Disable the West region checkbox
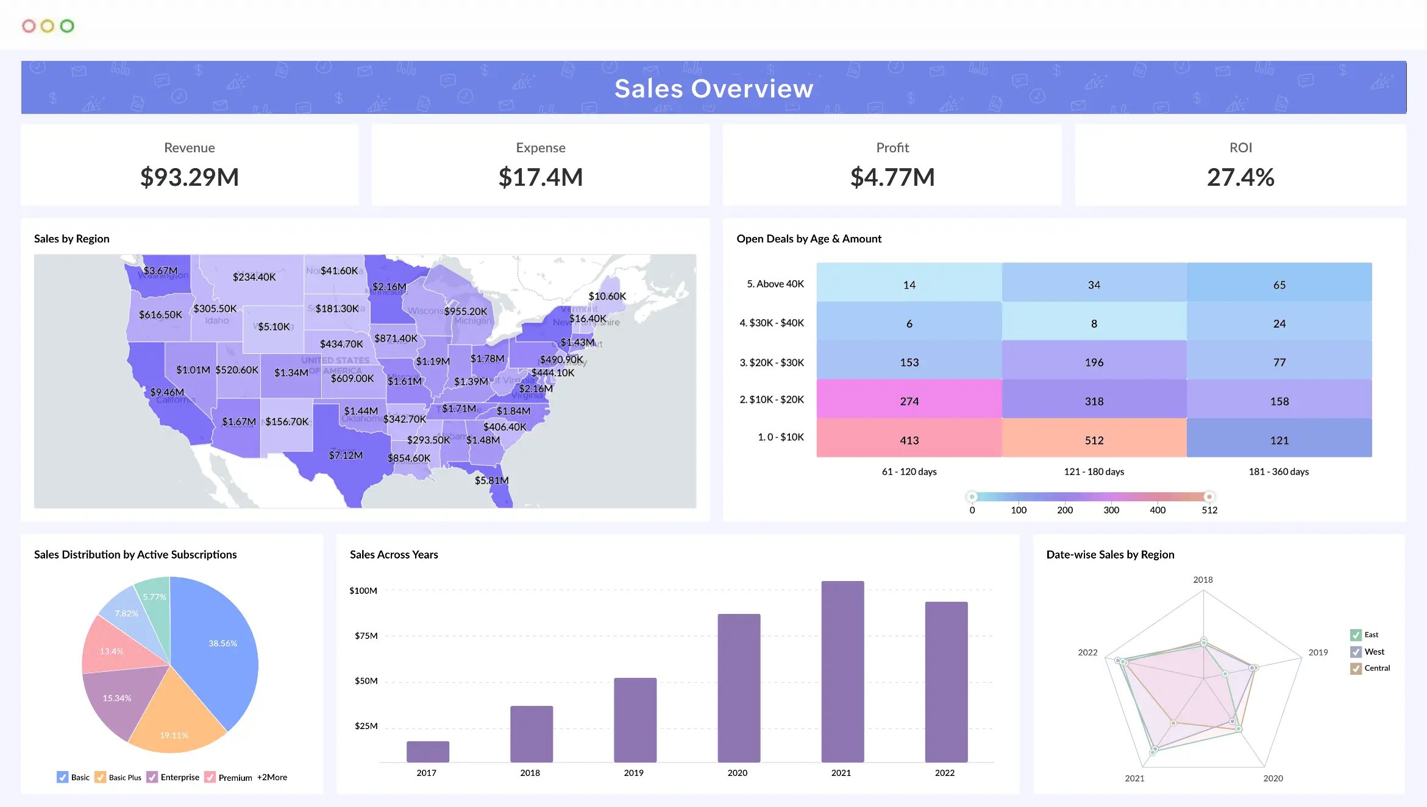This screenshot has height=807, width=1427. (x=1356, y=651)
